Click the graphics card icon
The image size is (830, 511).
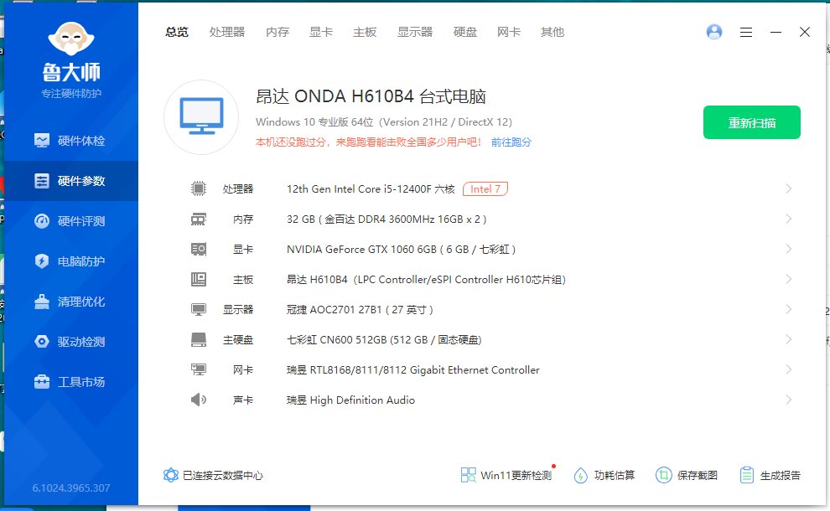199,249
